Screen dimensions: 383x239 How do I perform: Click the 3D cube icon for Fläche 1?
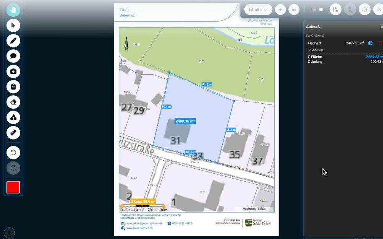(370, 43)
